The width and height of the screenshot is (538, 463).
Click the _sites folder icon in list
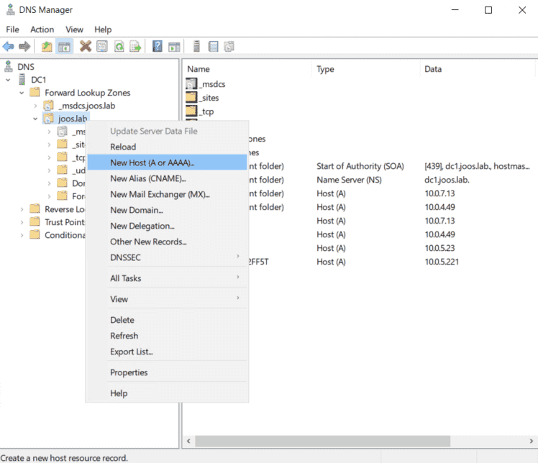tap(191, 97)
